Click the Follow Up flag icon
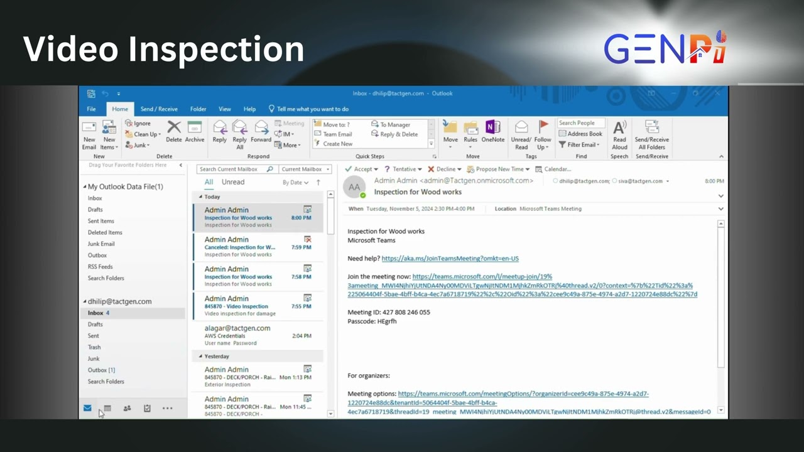The image size is (804, 452). (x=543, y=127)
